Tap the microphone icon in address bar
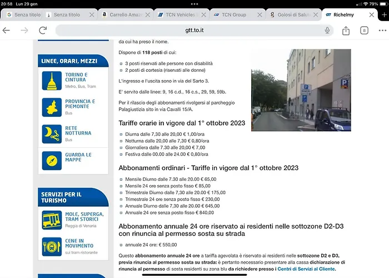389x278 pixels. point(327,30)
